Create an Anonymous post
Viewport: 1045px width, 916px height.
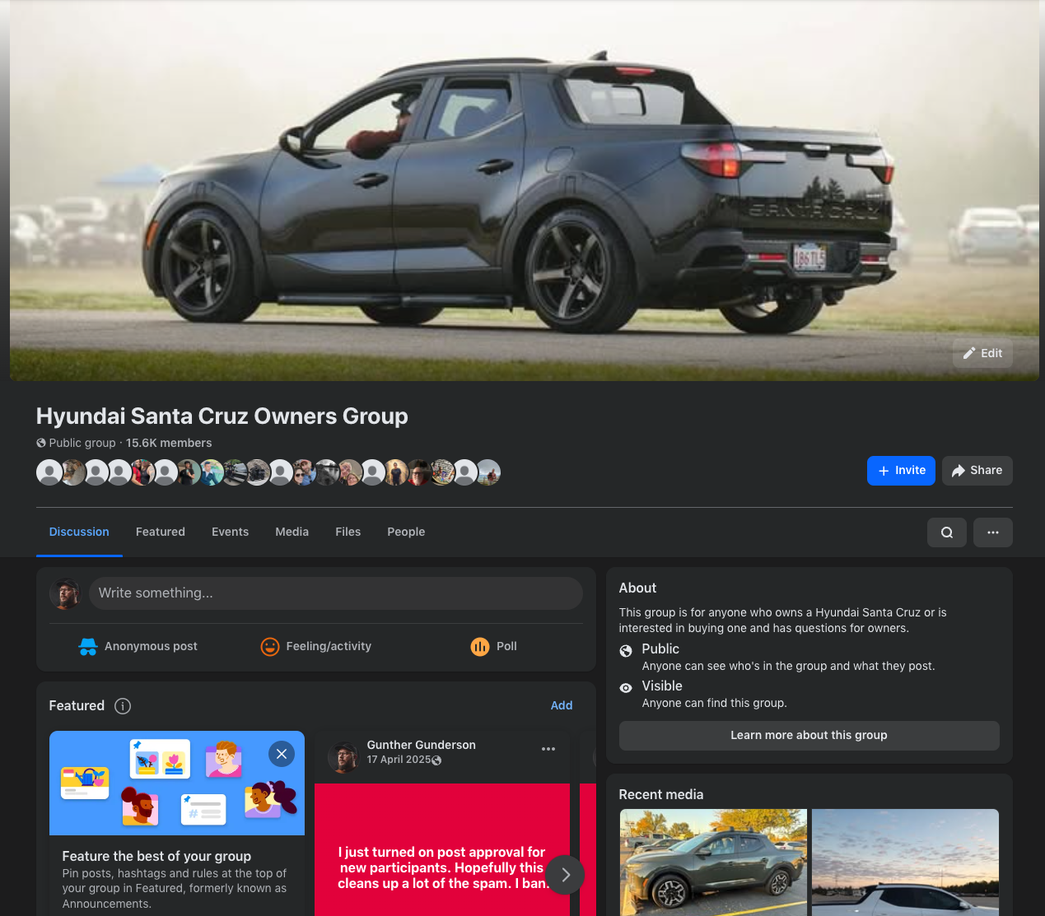[138, 647]
